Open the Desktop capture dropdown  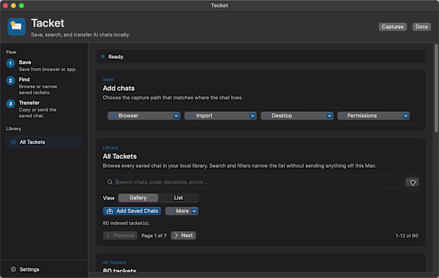[297, 116]
